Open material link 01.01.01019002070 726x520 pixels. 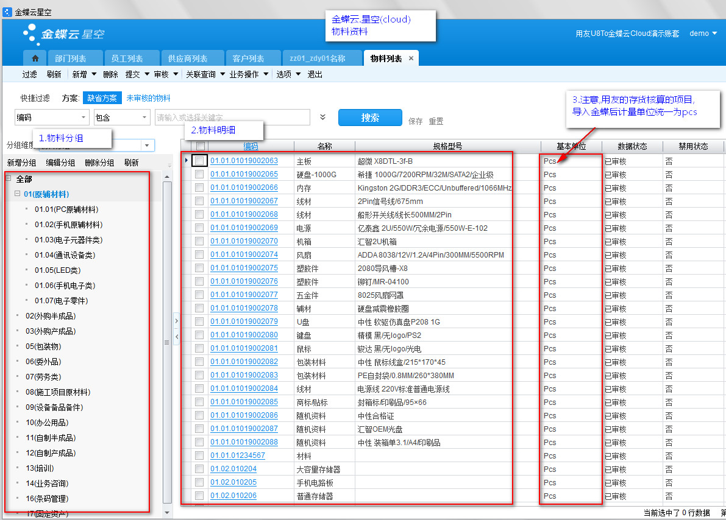pyautogui.click(x=244, y=241)
